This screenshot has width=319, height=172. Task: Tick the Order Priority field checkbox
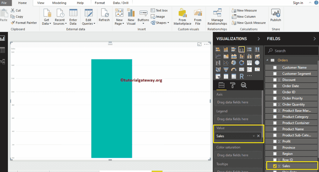click(x=275, y=98)
